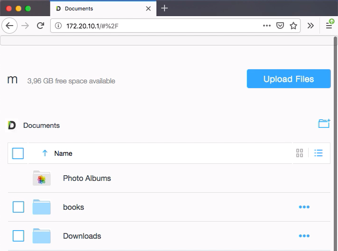This screenshot has width=338, height=251.
Task: Save page to Pocket icon
Action: (x=280, y=26)
